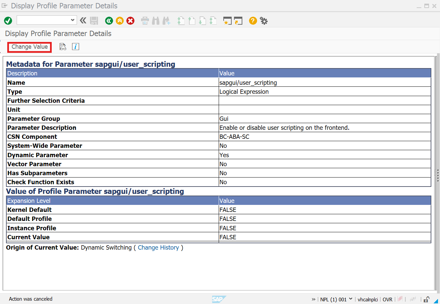This screenshot has height=304, width=440.
Task: Click the red Cancel icon
Action: click(x=130, y=21)
